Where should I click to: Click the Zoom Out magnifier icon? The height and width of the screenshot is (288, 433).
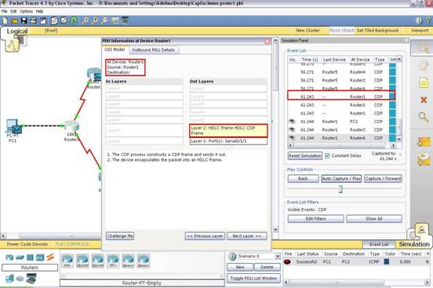coord(104,20)
